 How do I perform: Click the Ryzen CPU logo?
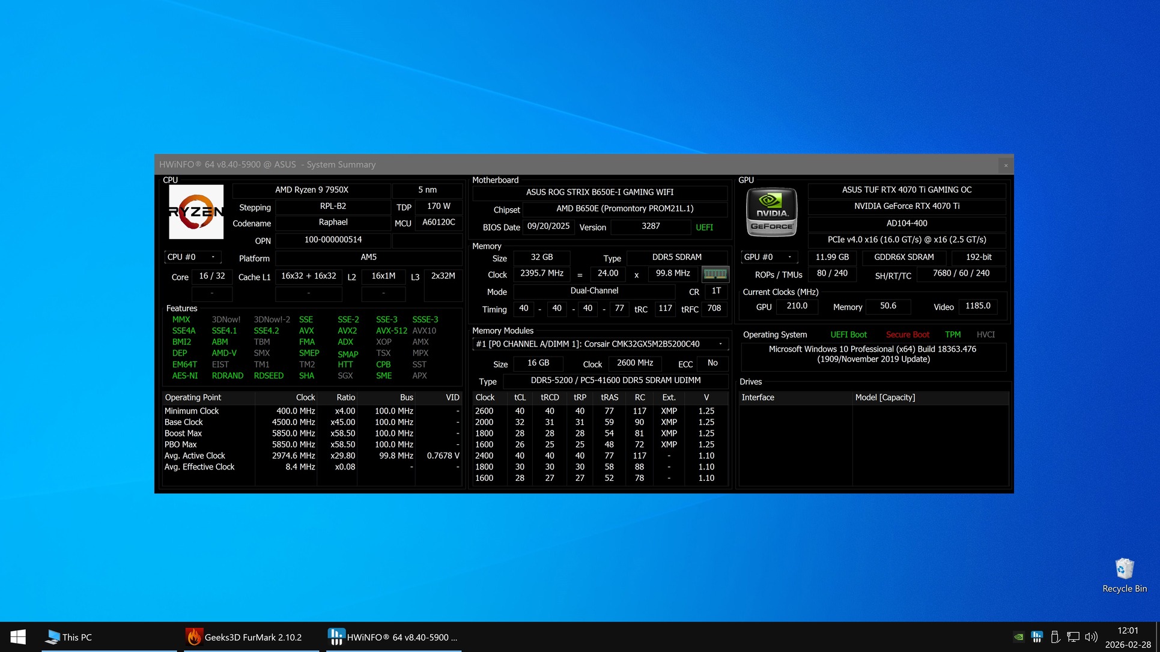tap(196, 211)
